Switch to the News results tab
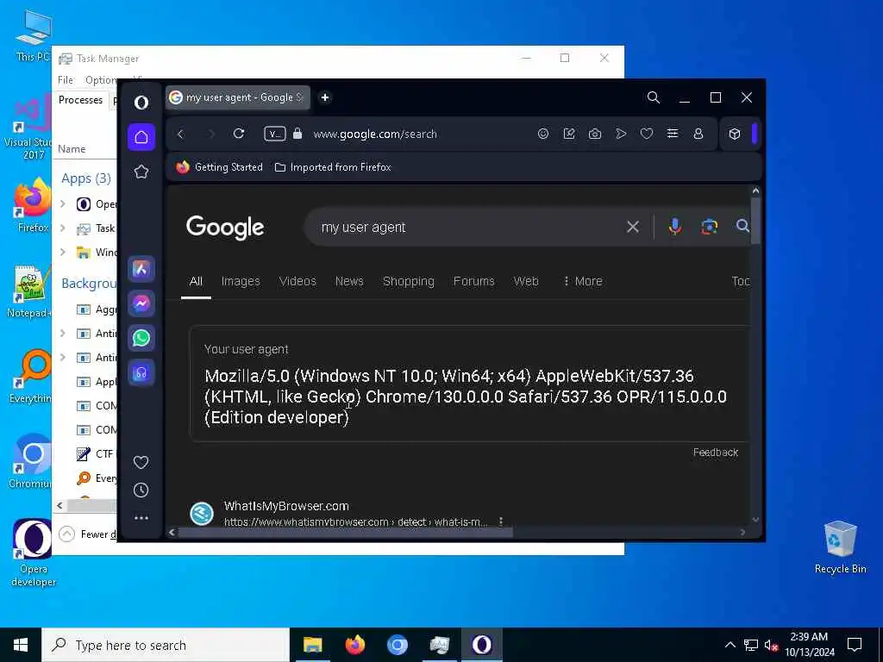Viewport: 883px width, 662px height. [x=349, y=281]
